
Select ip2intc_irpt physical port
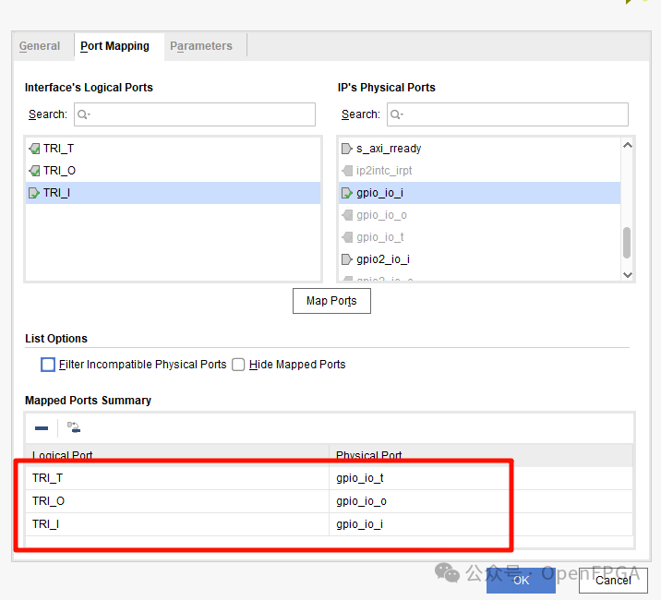479,171
